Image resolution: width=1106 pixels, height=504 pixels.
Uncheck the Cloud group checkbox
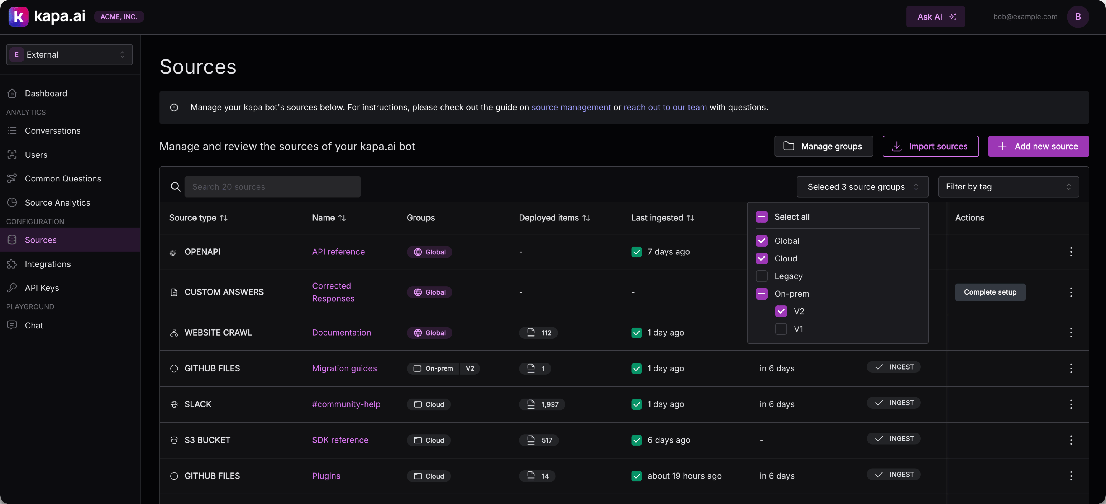pos(761,258)
